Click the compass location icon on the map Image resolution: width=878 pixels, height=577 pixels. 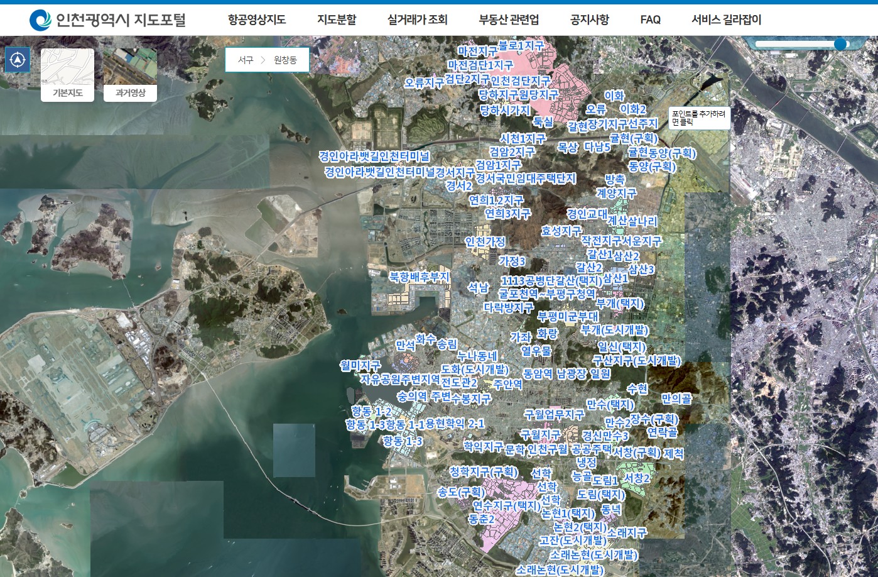point(18,60)
